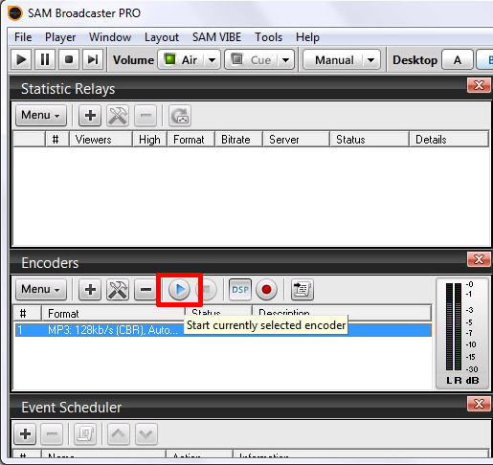Stop playback from the main toolbar
Screen dimensions: 493x465
[x=69, y=59]
